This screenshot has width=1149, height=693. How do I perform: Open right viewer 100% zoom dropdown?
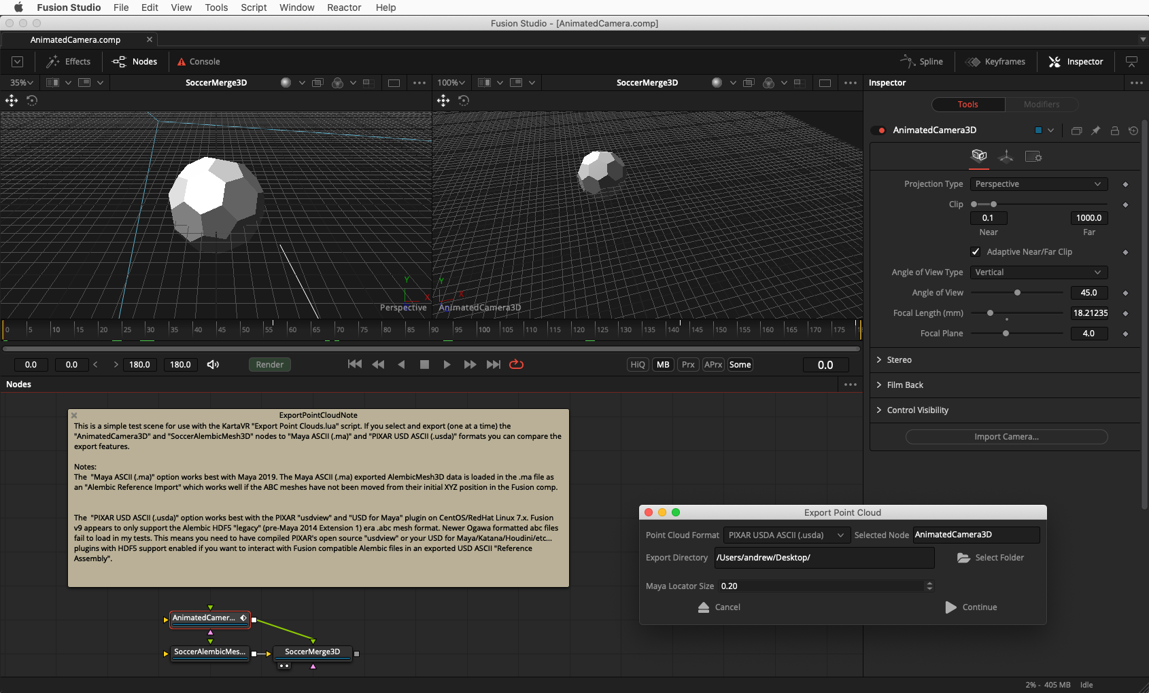point(451,83)
